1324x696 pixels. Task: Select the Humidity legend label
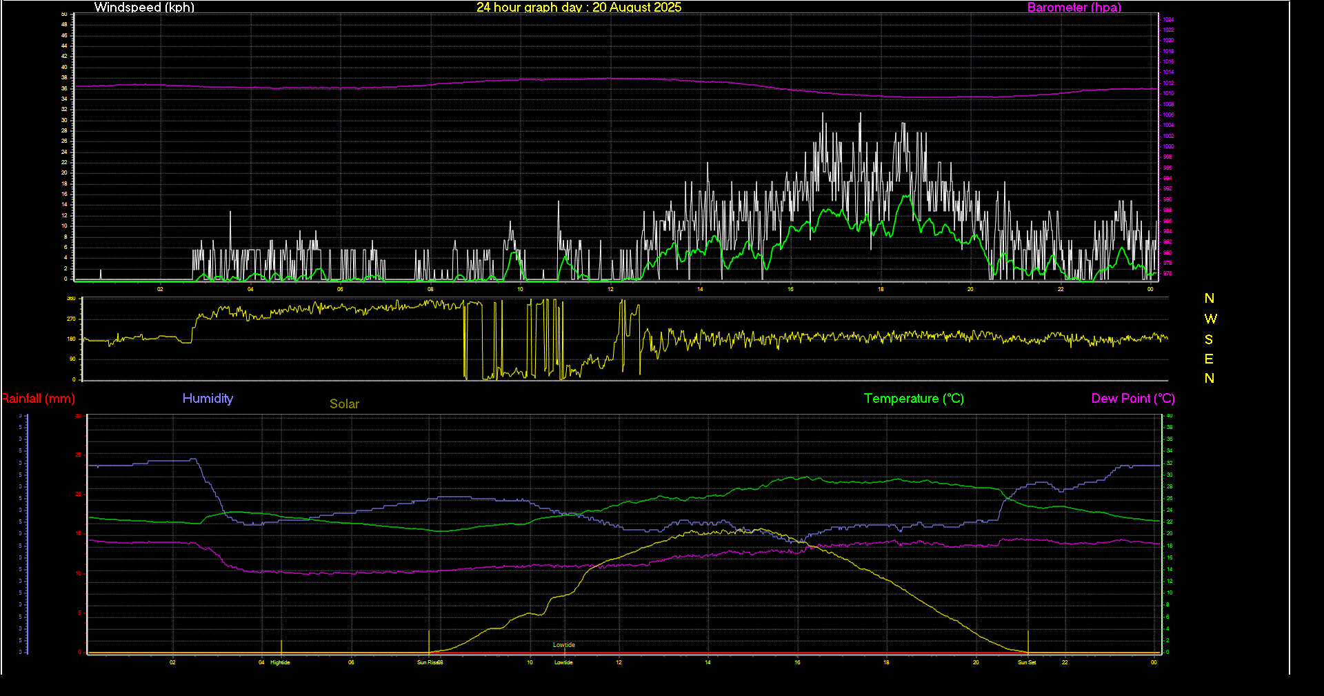[208, 398]
